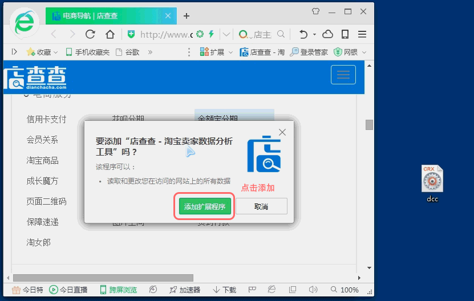Click the scroll up arrow

pos(369,66)
